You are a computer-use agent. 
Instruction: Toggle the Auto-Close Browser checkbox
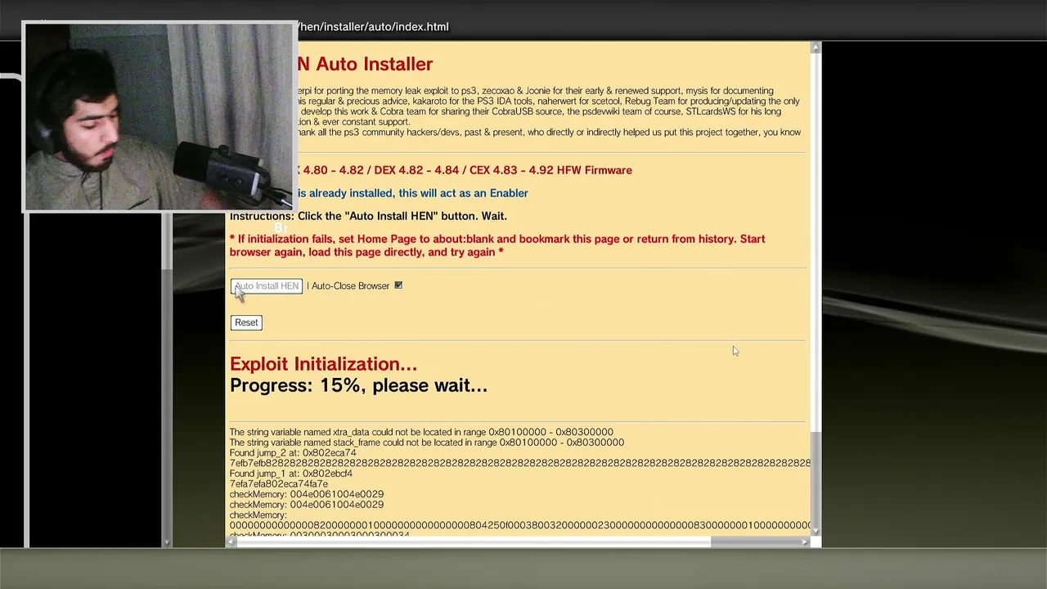398,286
